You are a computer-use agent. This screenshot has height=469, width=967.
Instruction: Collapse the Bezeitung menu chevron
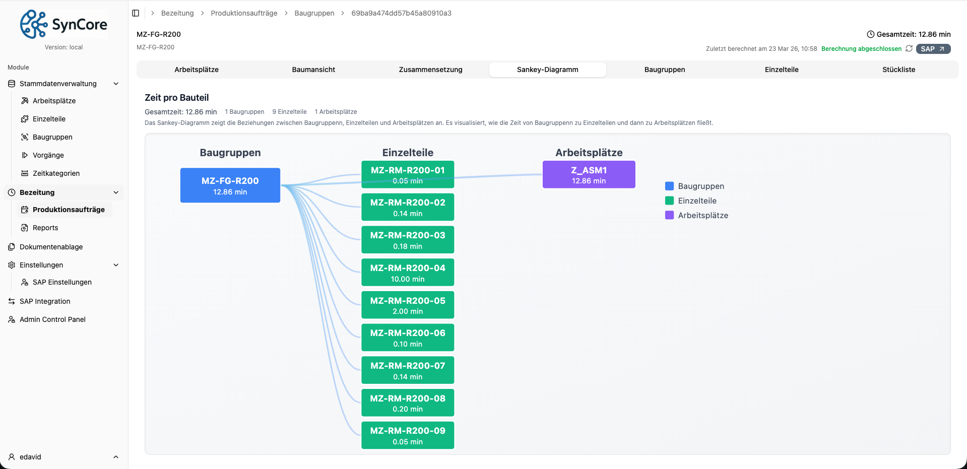(116, 192)
